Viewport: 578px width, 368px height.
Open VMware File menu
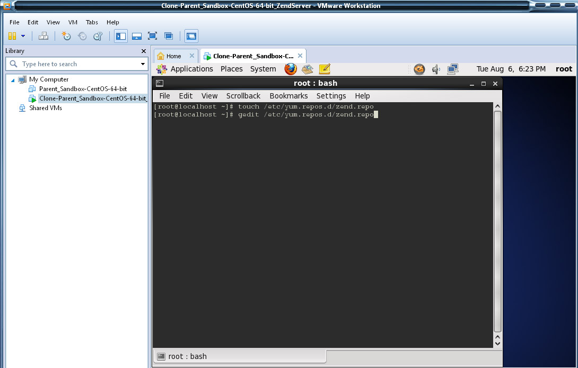[14, 22]
